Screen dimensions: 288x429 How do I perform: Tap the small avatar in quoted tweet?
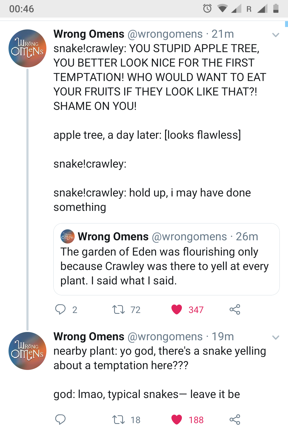68,236
